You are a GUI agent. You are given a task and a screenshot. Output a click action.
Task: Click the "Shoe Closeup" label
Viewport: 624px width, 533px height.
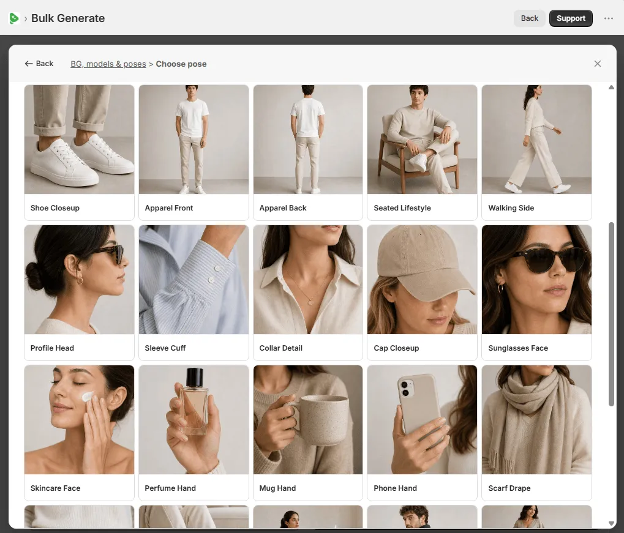click(55, 207)
